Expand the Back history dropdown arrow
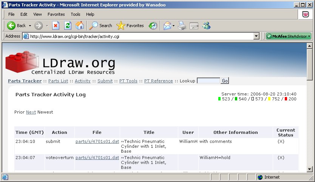The width and height of the screenshot is (315, 182). [30, 26]
